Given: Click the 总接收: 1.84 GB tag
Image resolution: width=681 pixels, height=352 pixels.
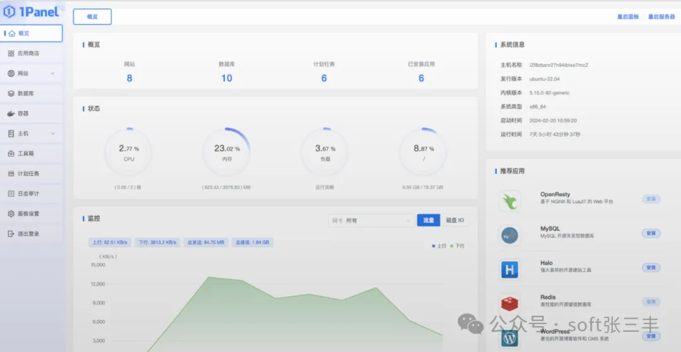Looking at the screenshot, I should (252, 242).
